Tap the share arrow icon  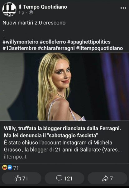point(105,179)
